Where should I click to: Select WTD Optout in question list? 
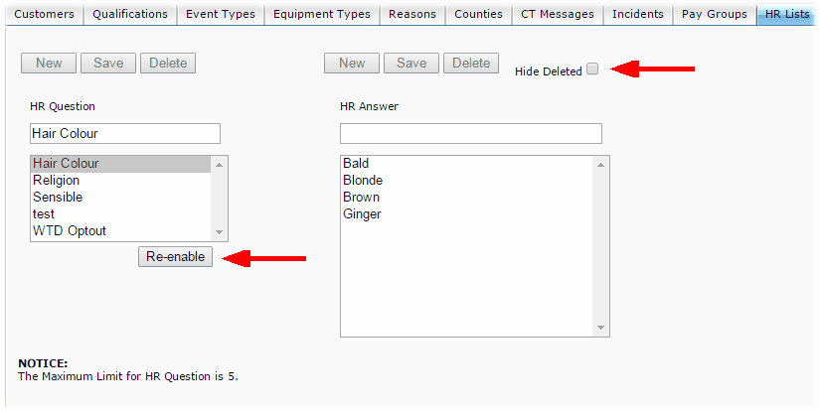pyautogui.click(x=70, y=231)
